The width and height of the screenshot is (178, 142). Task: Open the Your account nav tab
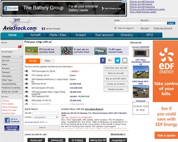(x=104, y=35)
